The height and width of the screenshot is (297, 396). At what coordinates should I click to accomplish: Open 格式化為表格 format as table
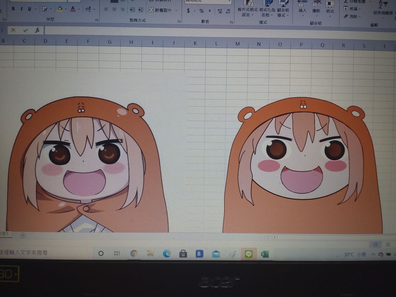(267, 8)
